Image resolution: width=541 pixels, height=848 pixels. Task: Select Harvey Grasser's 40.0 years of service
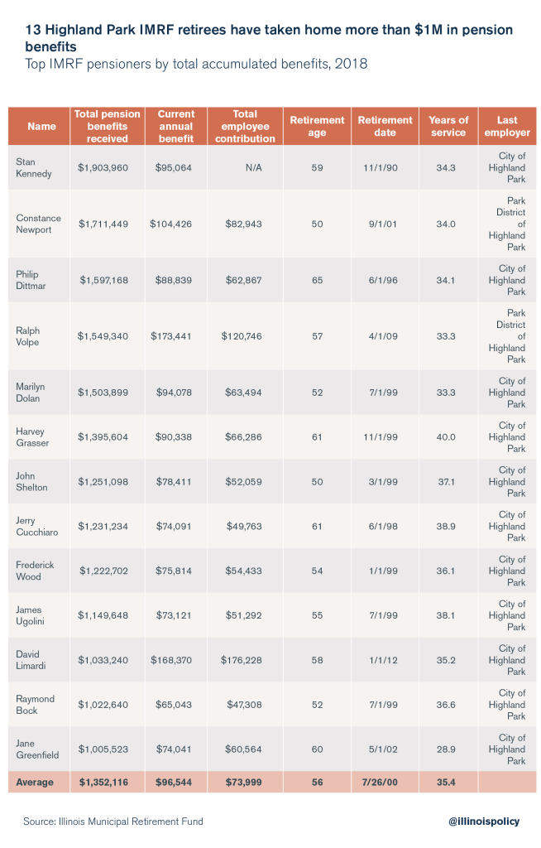(446, 436)
